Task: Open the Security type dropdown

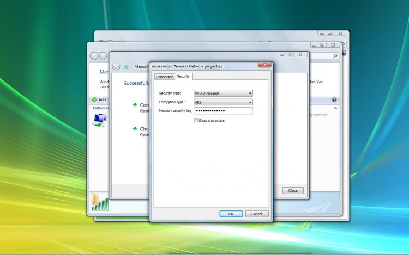Action: point(223,94)
